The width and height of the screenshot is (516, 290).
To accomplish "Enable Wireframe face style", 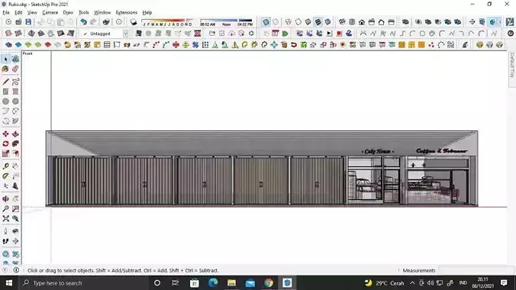I will (289, 22).
